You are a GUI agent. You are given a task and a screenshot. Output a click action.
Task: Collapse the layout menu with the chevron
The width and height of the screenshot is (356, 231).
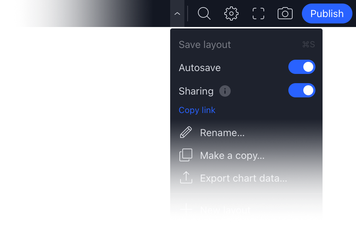point(177,14)
